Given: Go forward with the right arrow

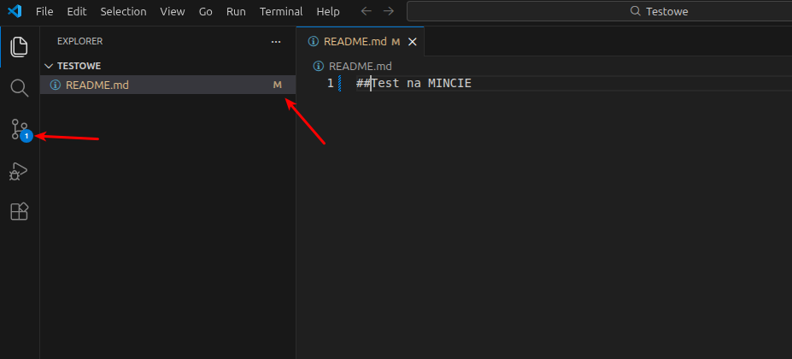Looking at the screenshot, I should [x=388, y=11].
